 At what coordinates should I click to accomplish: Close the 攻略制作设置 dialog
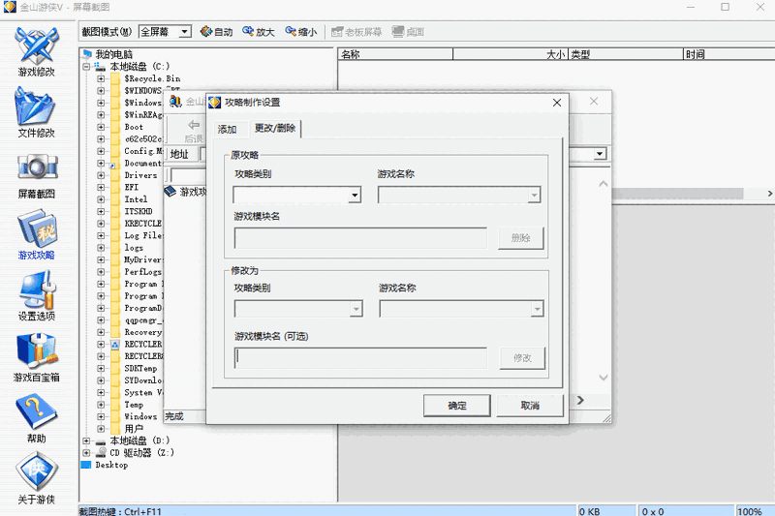tap(557, 103)
